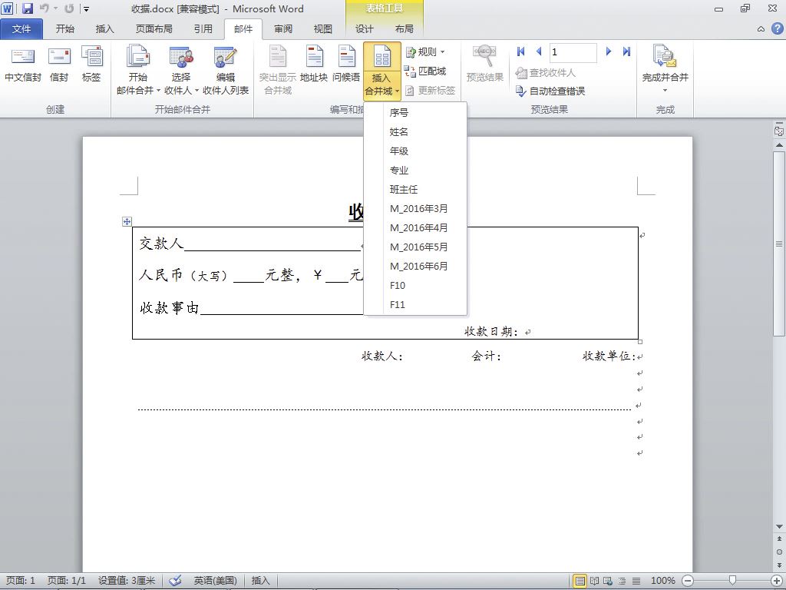Click the record number input box
Image resolution: width=786 pixels, height=590 pixels.
(573, 52)
